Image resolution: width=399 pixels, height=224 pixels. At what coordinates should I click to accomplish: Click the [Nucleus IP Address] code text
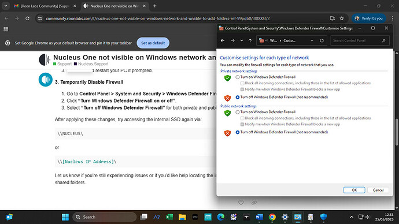(x=88, y=162)
